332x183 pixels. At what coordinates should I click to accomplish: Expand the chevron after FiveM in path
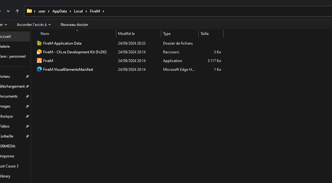click(103, 11)
